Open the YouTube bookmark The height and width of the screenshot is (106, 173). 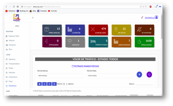coord(52,11)
